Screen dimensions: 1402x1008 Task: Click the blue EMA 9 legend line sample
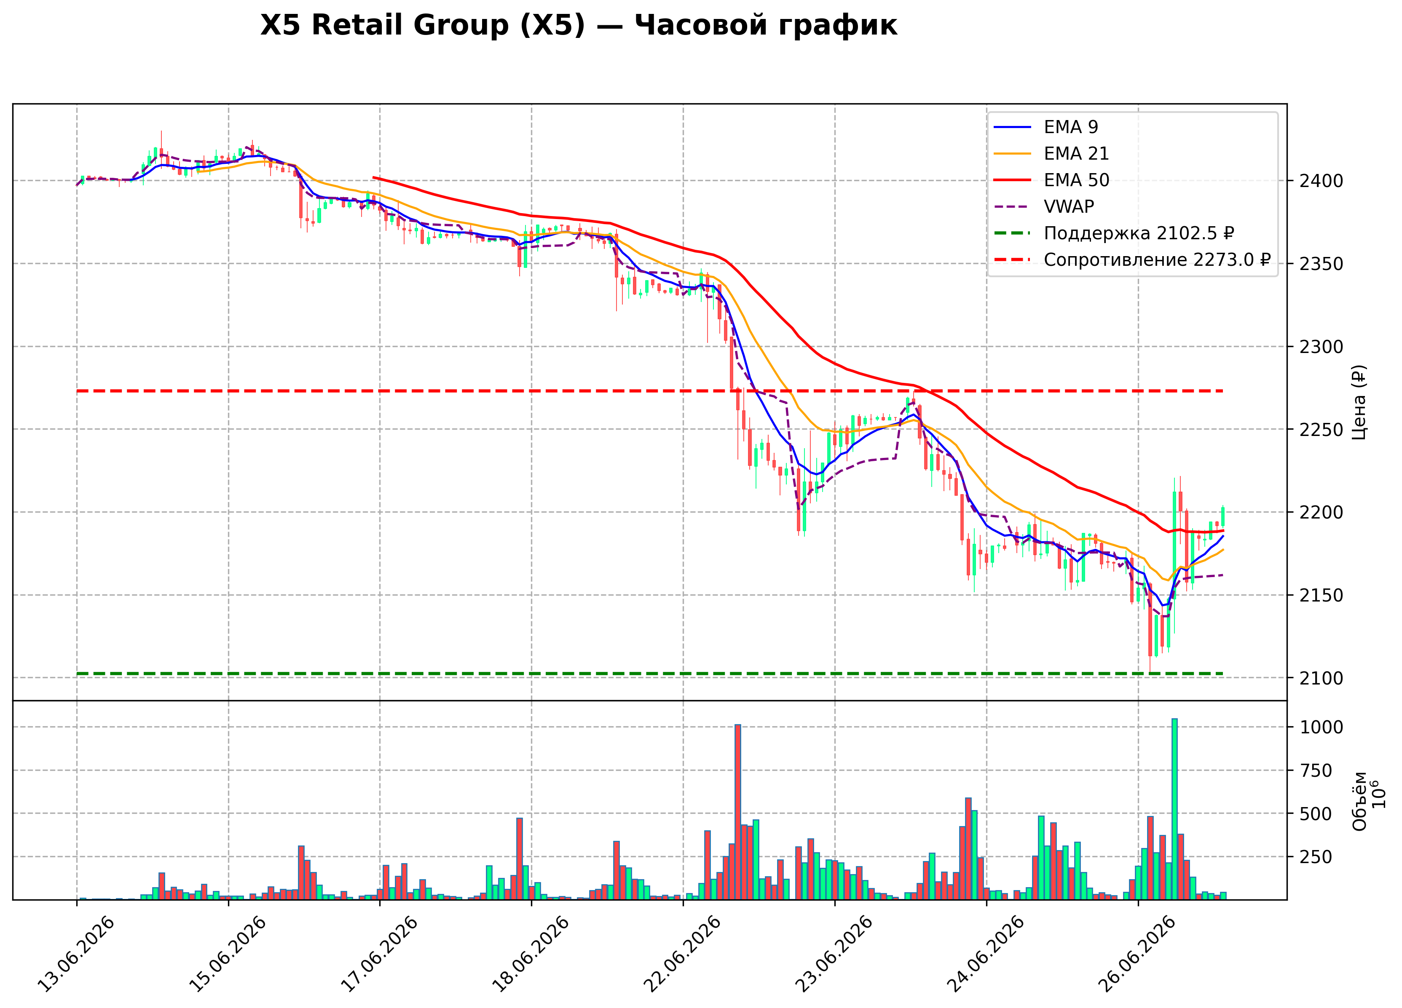pos(1013,127)
